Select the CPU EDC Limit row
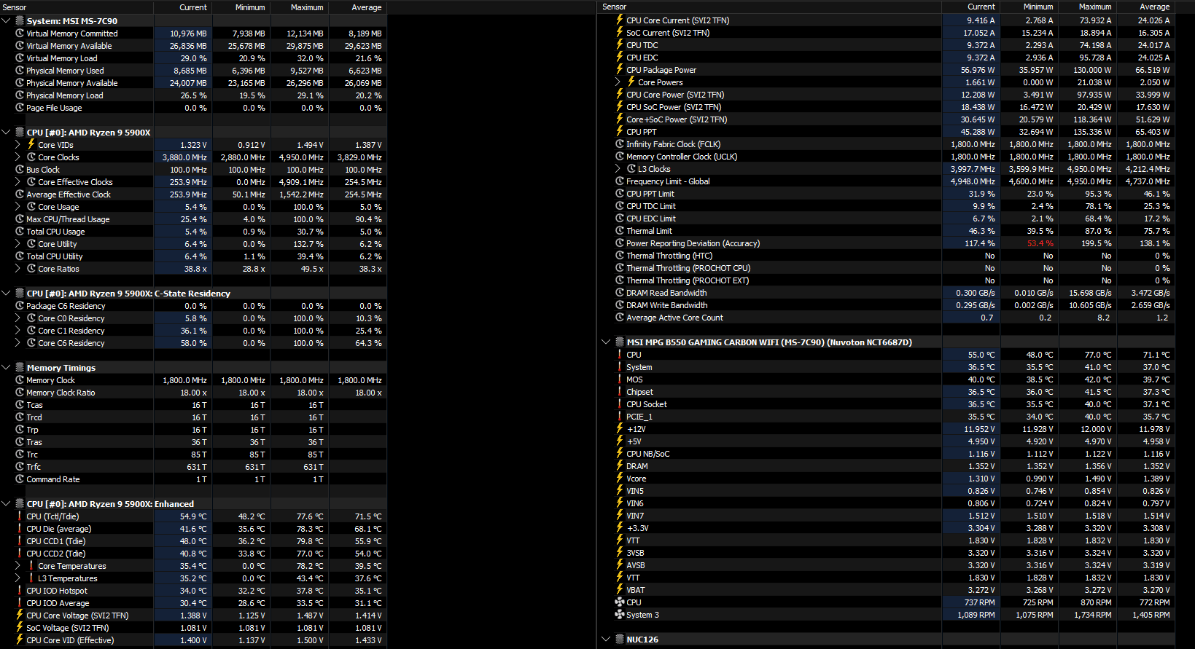 pos(886,219)
